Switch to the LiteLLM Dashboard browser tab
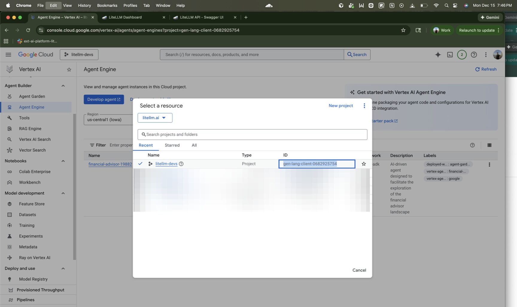 point(134,17)
